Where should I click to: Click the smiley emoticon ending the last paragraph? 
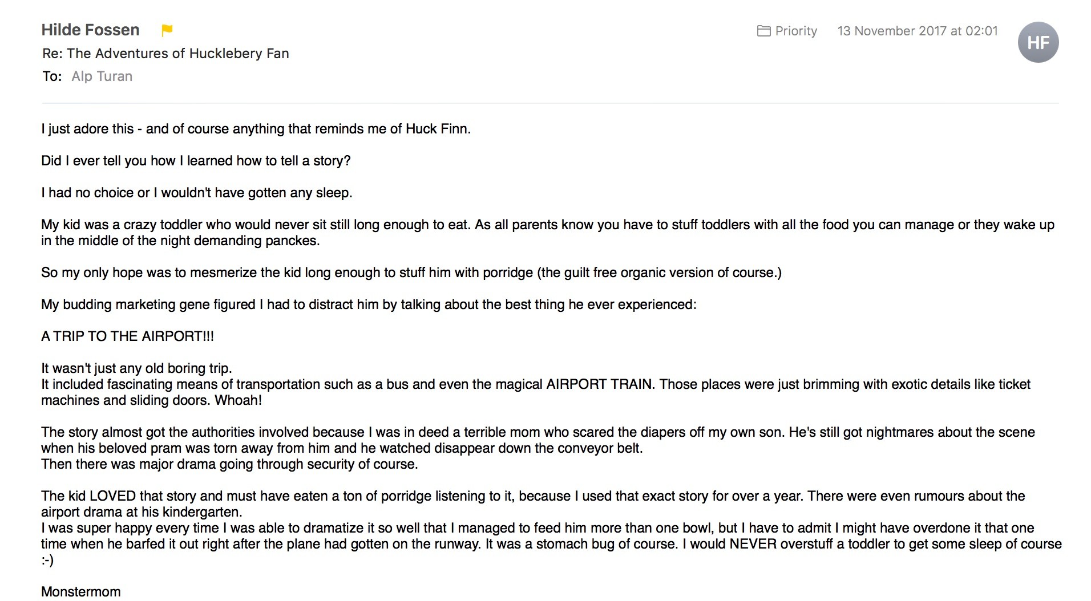[47, 560]
